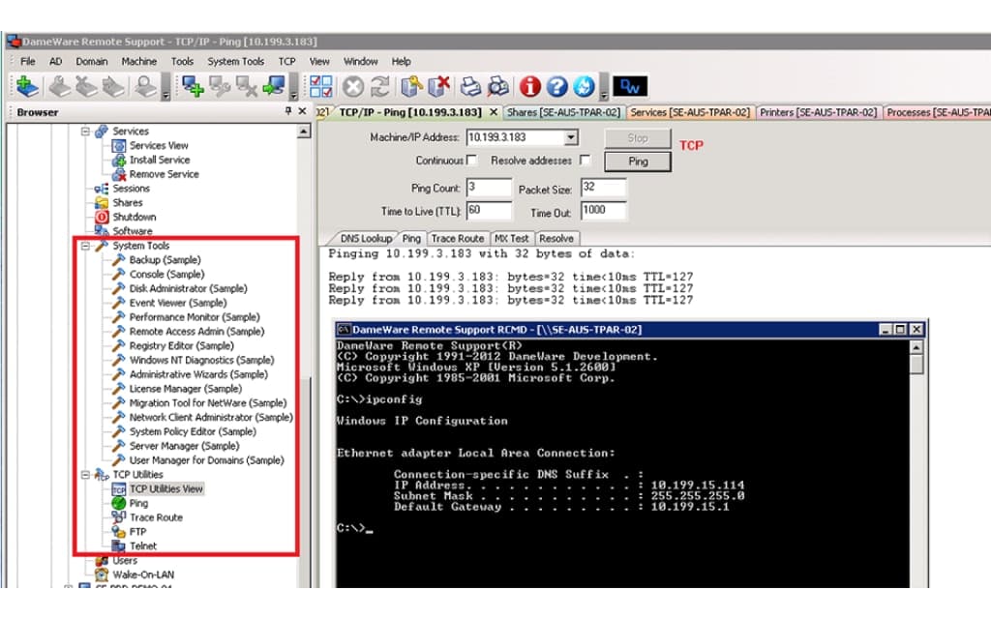Open the System Tools menu
991x619 pixels.
235,61
